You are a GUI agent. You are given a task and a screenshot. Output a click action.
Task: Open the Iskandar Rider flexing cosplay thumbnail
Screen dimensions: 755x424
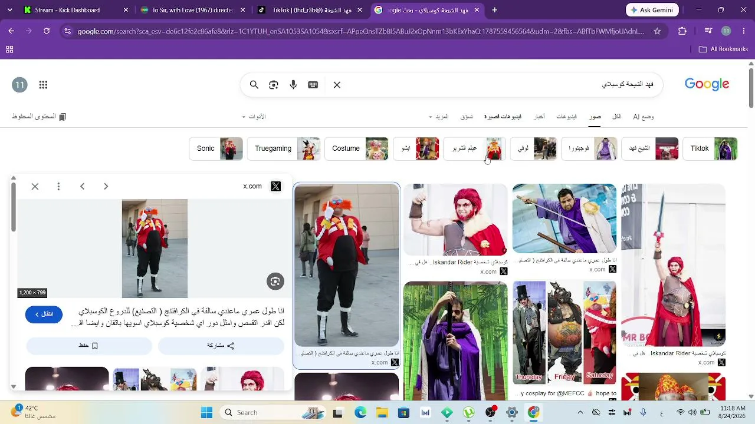click(455, 219)
